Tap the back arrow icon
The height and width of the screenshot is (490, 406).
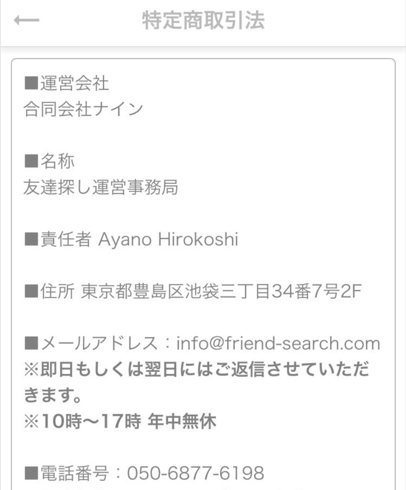click(x=26, y=21)
